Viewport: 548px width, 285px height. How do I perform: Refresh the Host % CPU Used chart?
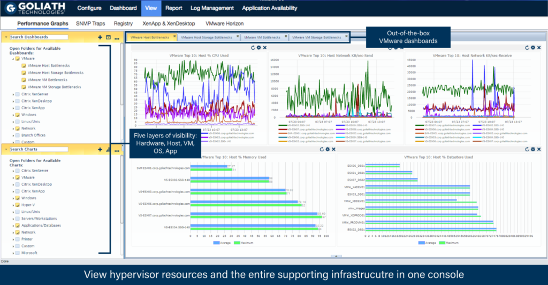[253, 48]
